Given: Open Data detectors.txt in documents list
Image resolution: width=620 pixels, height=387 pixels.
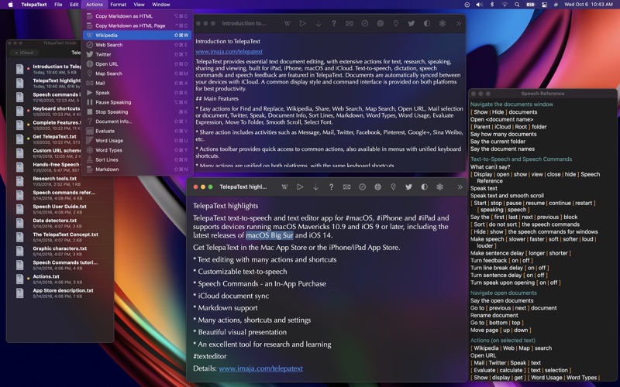Looking at the screenshot, I should click(60, 223).
